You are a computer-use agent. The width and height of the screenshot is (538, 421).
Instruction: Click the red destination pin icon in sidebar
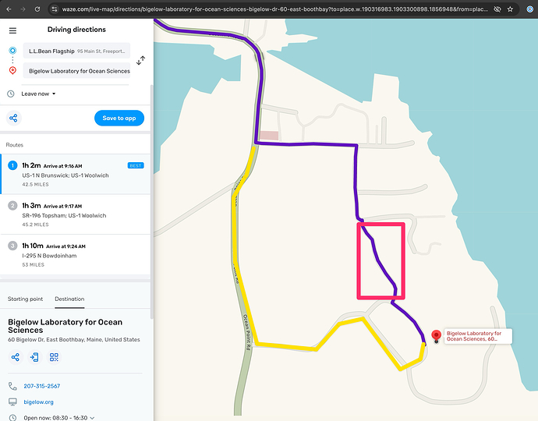(x=12, y=71)
